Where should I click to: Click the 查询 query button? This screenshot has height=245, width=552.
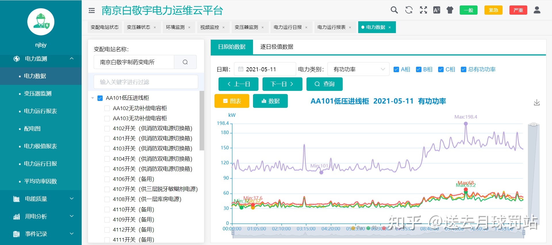point(324,84)
